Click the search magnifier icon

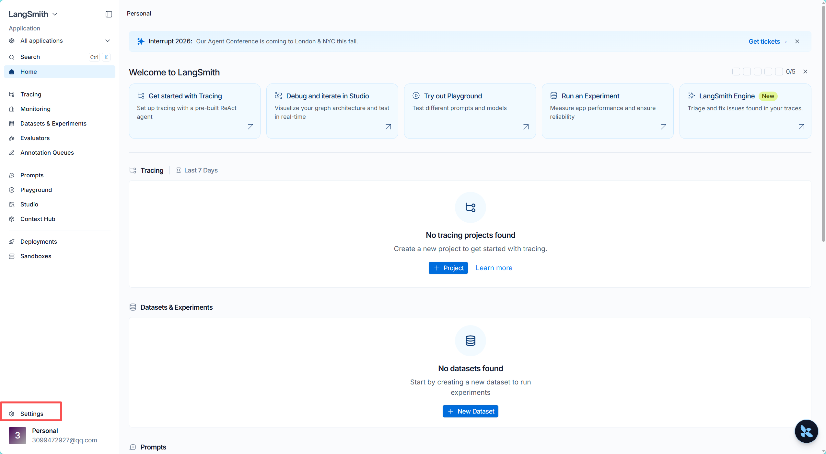12,57
